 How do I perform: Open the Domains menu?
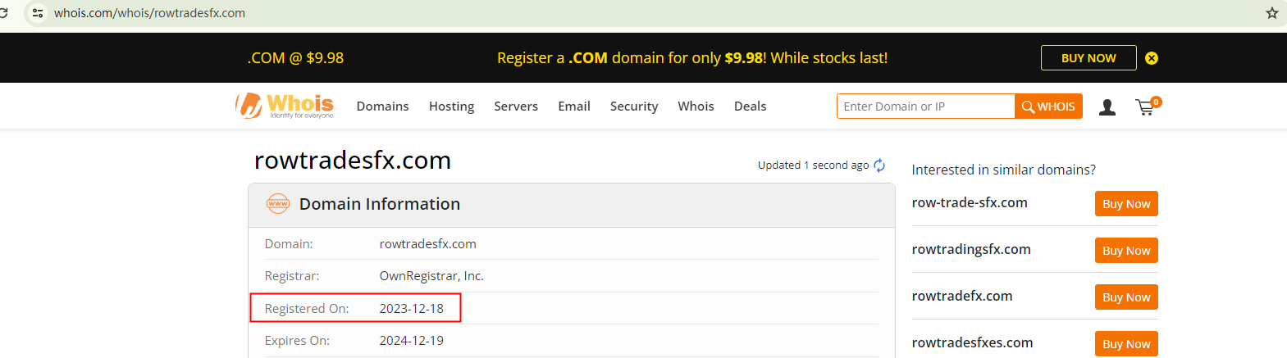[382, 106]
